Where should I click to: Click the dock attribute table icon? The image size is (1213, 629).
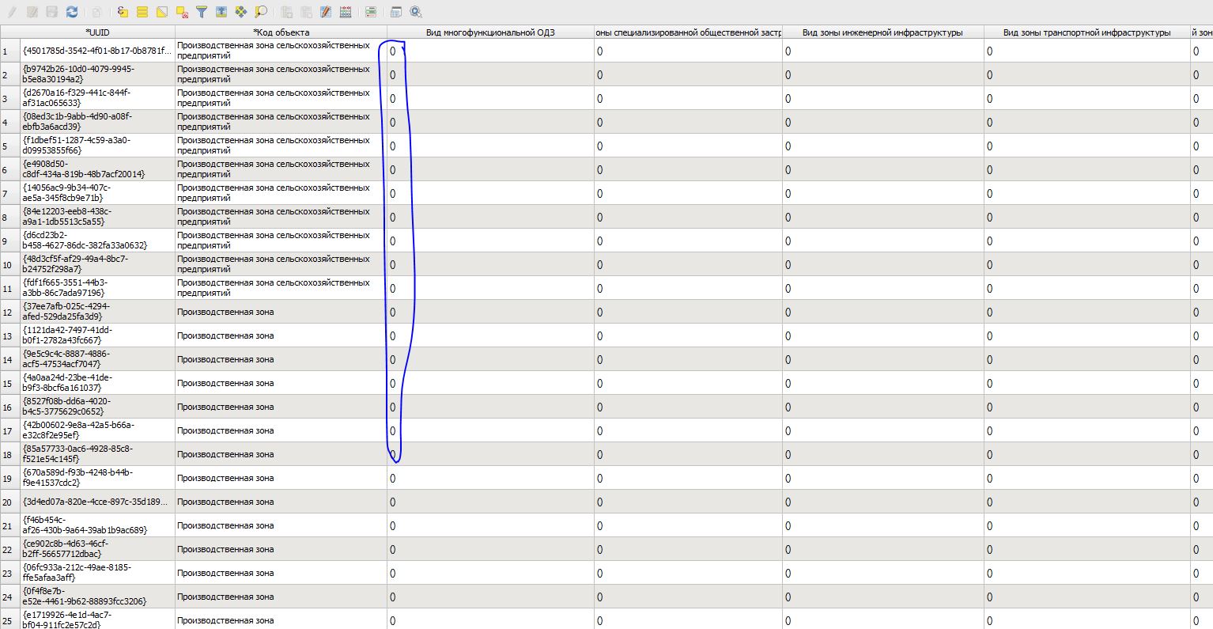pos(396,12)
